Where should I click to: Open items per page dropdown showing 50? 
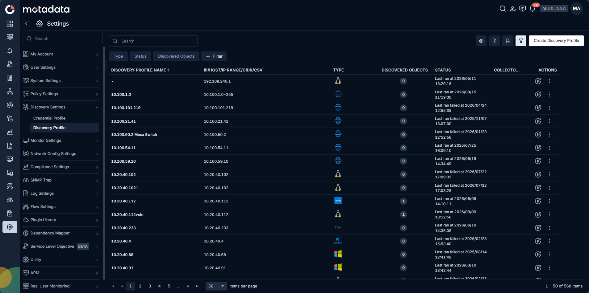(x=216, y=286)
